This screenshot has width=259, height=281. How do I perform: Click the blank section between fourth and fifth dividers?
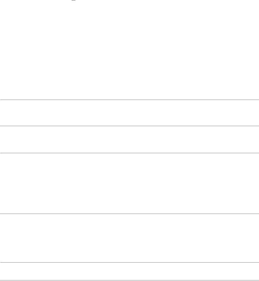129,238
